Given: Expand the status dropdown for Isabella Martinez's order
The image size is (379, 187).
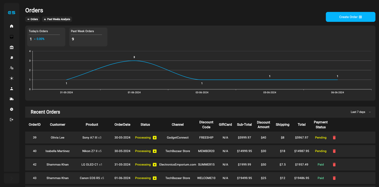Looking at the screenshot, I should (154, 151).
